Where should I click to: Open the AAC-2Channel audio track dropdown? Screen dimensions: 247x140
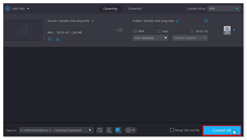click(150, 38)
